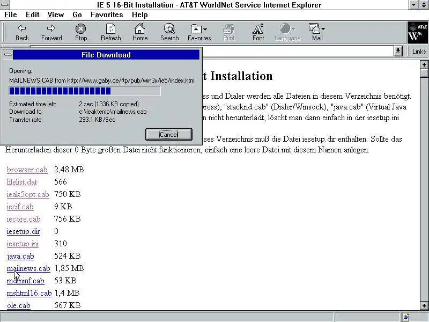Open the address bar history dropdown
The width and height of the screenshot is (429, 322).
[398, 51]
